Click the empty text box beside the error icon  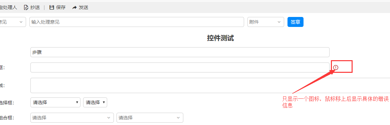click(180, 67)
